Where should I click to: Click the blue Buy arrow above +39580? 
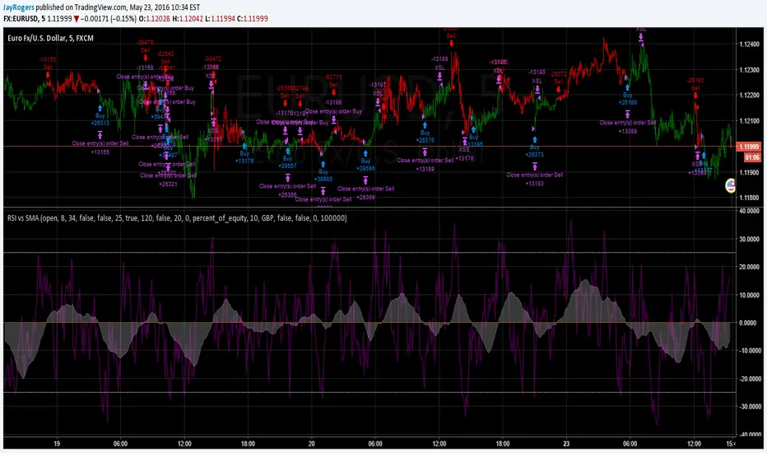pos(323,165)
